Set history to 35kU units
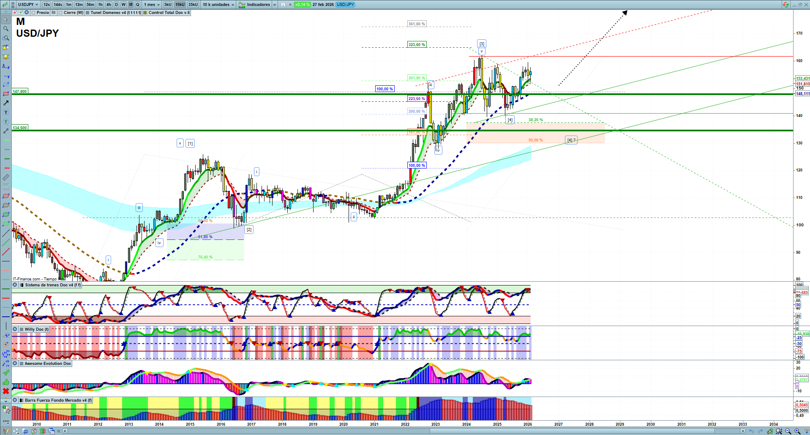 (193, 5)
